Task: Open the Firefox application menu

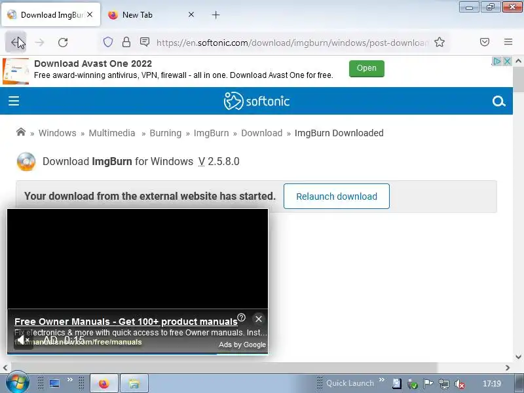Action: pos(508,42)
